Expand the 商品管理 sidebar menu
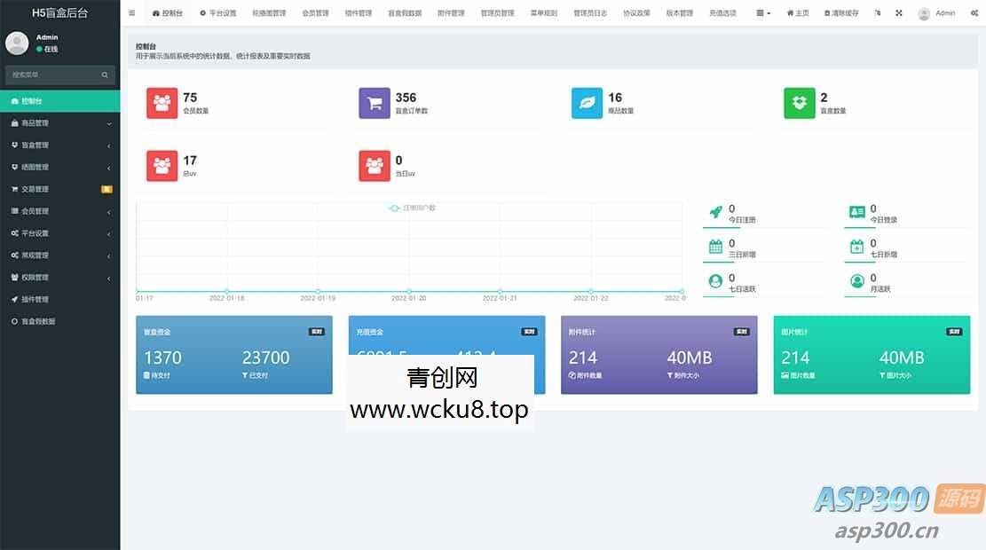986x550 pixels. (53, 122)
